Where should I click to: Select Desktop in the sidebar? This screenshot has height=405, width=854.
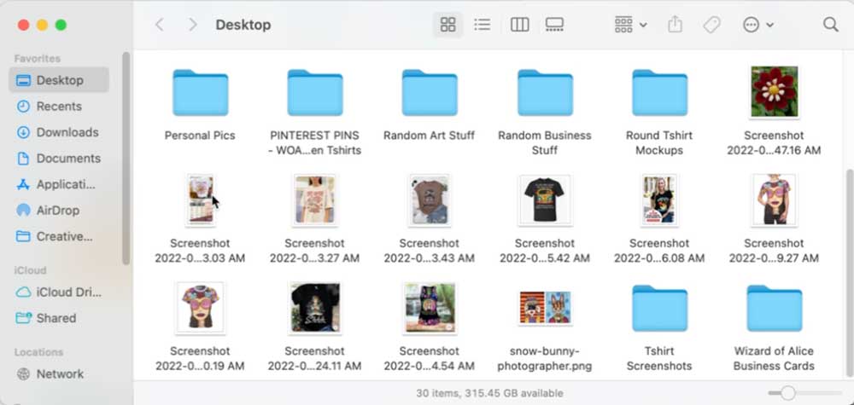[x=59, y=80]
